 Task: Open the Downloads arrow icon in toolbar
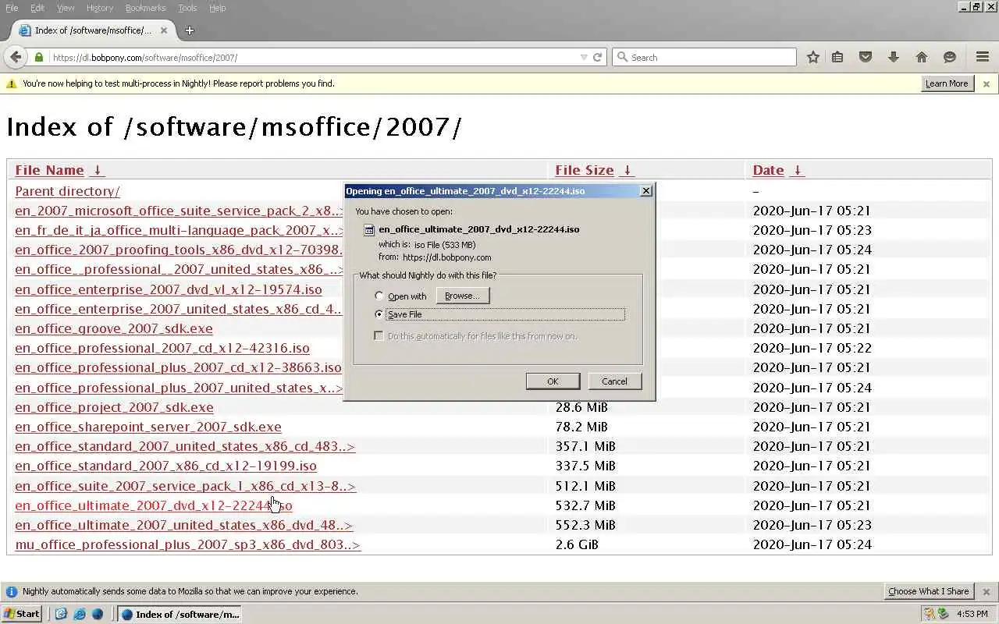tap(894, 57)
